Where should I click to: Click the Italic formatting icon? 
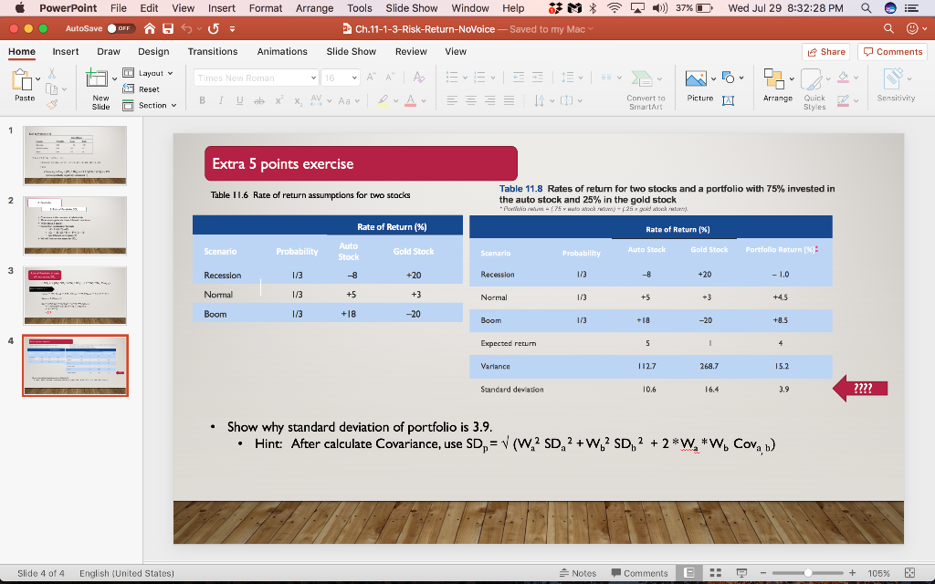(x=221, y=100)
